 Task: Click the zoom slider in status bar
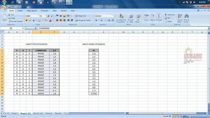(x=199, y=116)
